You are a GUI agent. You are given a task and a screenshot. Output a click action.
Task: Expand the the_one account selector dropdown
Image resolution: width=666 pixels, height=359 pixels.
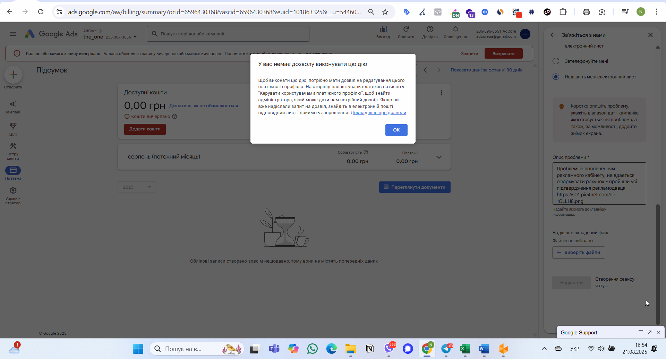click(135, 37)
